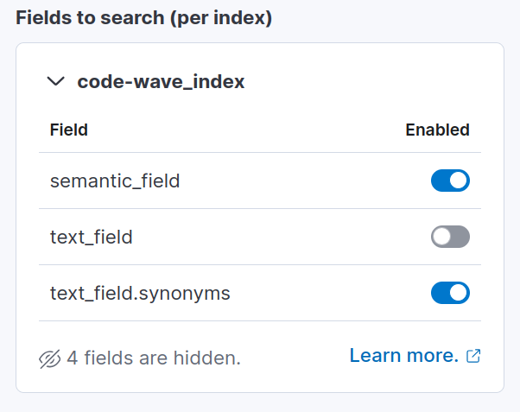Turn off the text_field.synonyms switch
Screen dimensions: 520x412
[x=450, y=293]
